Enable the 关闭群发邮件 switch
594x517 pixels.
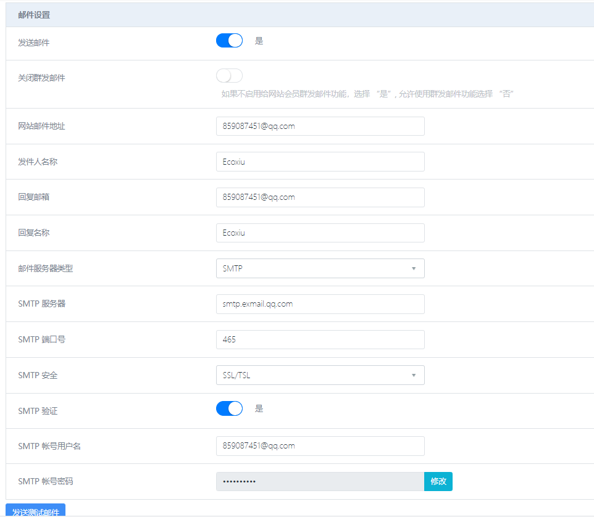229,76
